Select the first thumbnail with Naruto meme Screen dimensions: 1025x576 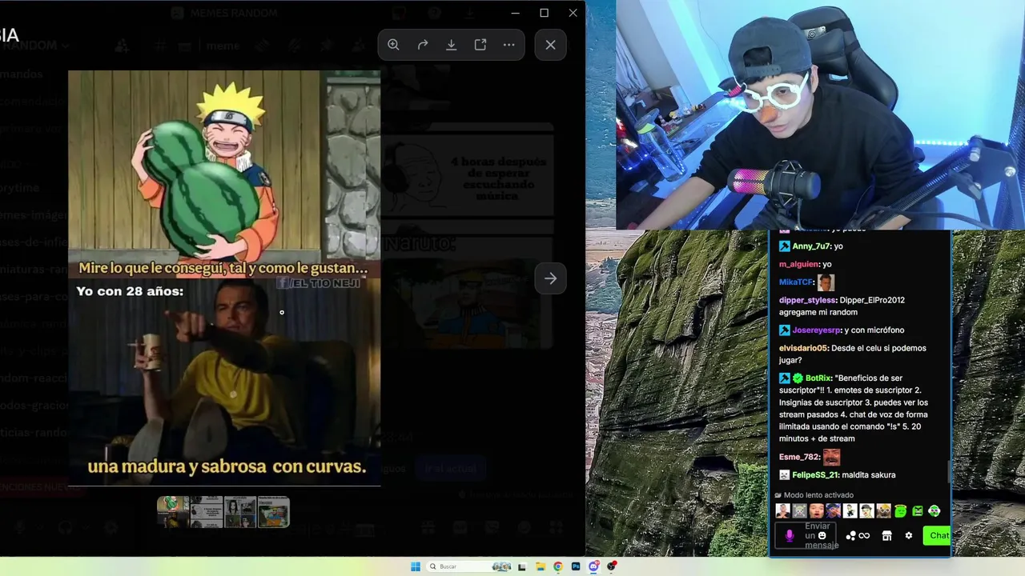coord(173,512)
